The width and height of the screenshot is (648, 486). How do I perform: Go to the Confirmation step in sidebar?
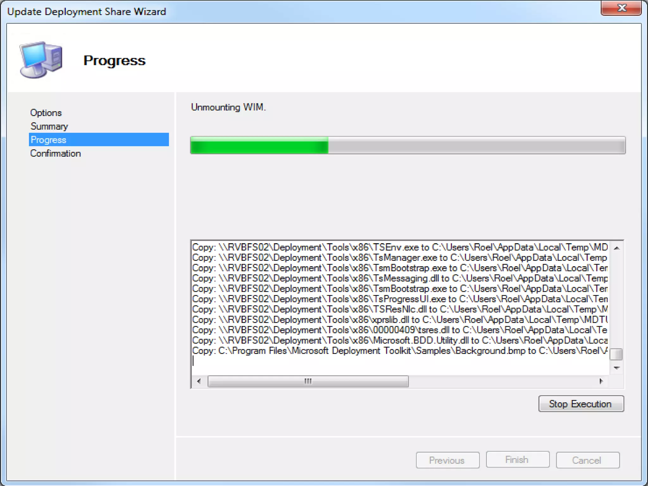(x=55, y=154)
